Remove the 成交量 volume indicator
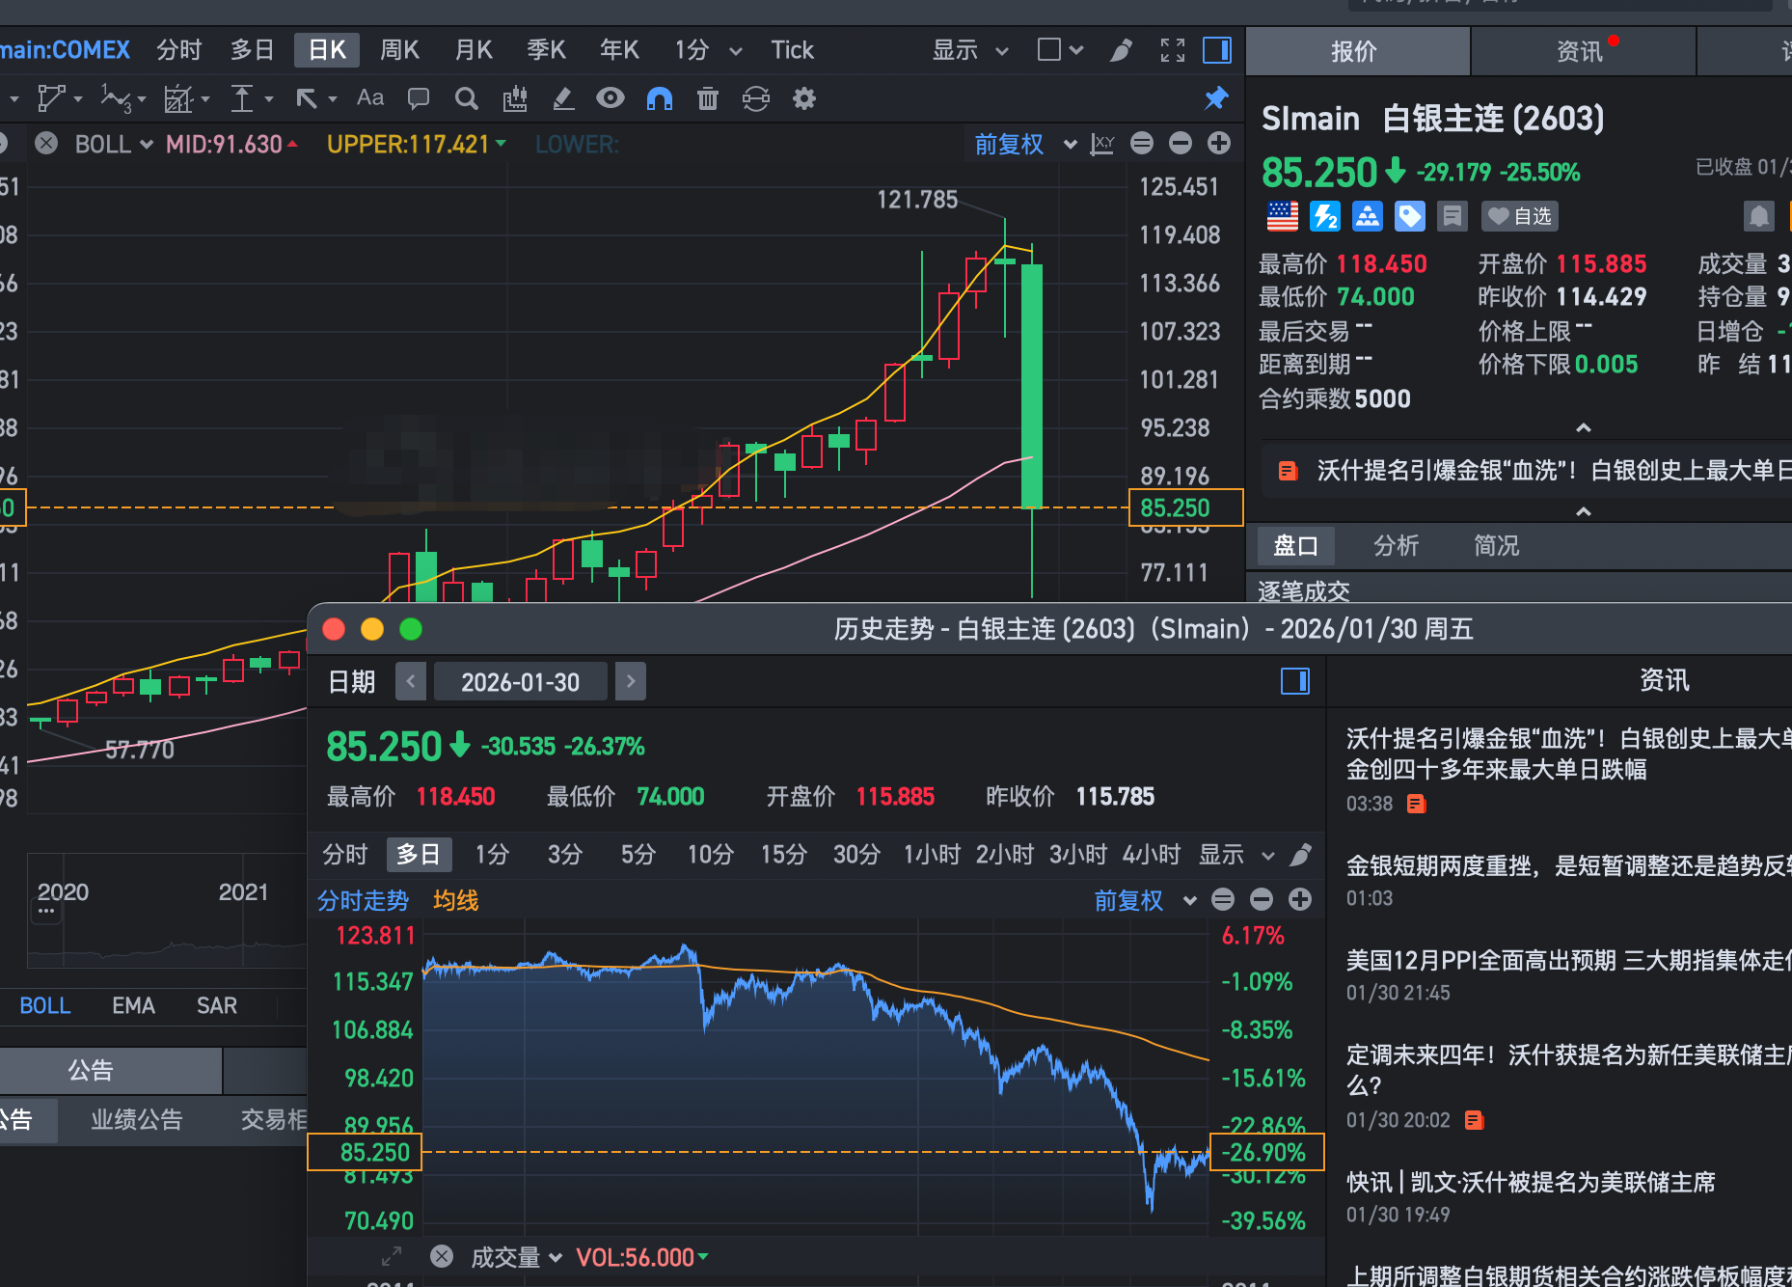The image size is (1792, 1287). pyautogui.click(x=442, y=1256)
